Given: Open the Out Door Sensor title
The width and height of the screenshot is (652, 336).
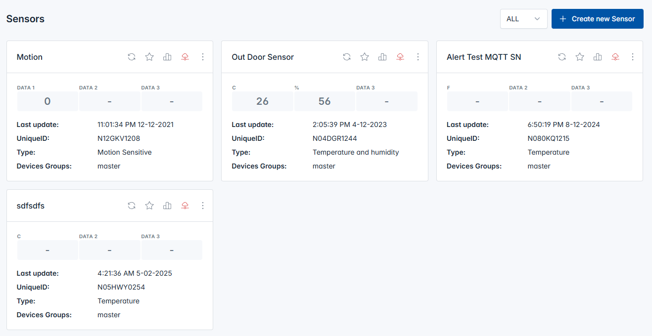Looking at the screenshot, I should 263,57.
